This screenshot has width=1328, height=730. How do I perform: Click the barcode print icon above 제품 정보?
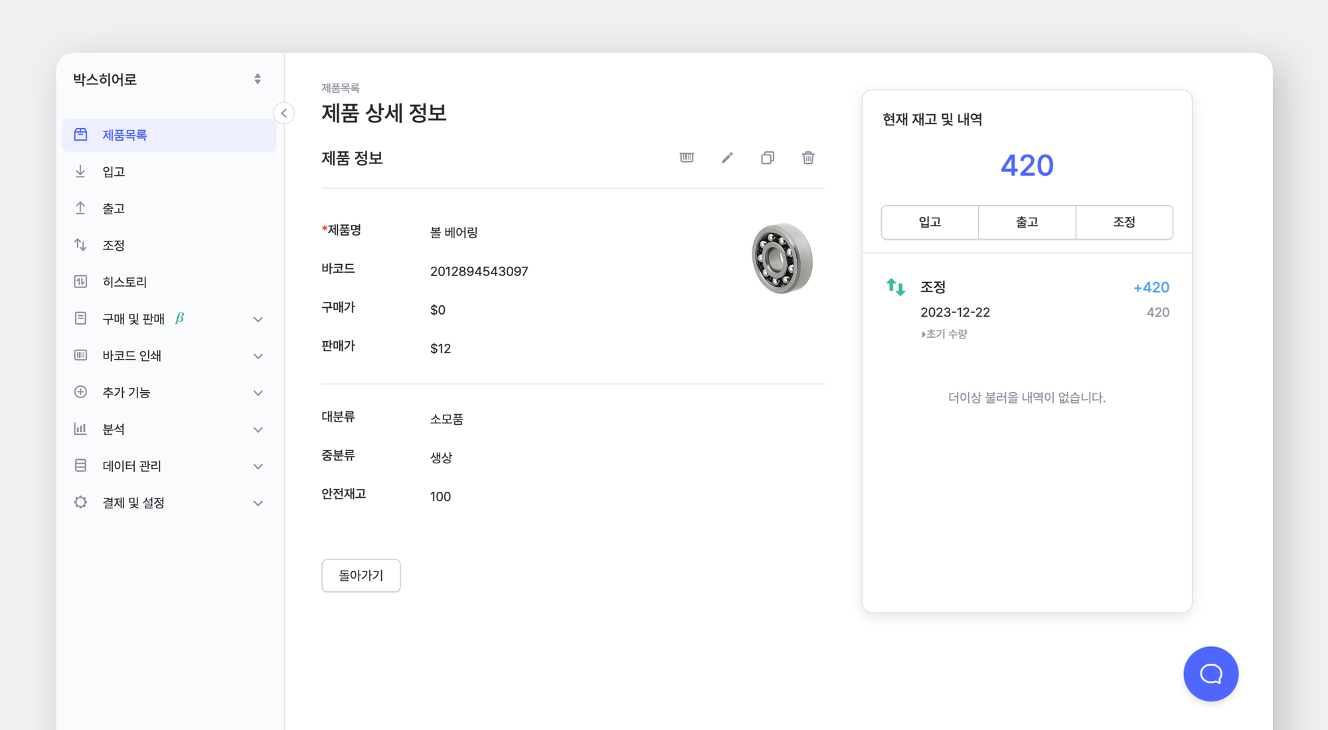click(687, 158)
